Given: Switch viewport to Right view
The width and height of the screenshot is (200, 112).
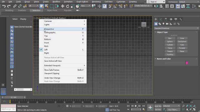Looking at the screenshot, I should click(62, 53).
